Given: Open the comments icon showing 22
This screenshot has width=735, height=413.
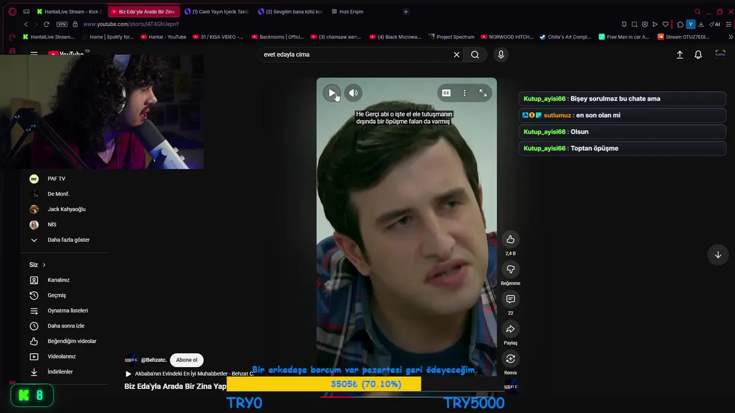Looking at the screenshot, I should tap(510, 299).
